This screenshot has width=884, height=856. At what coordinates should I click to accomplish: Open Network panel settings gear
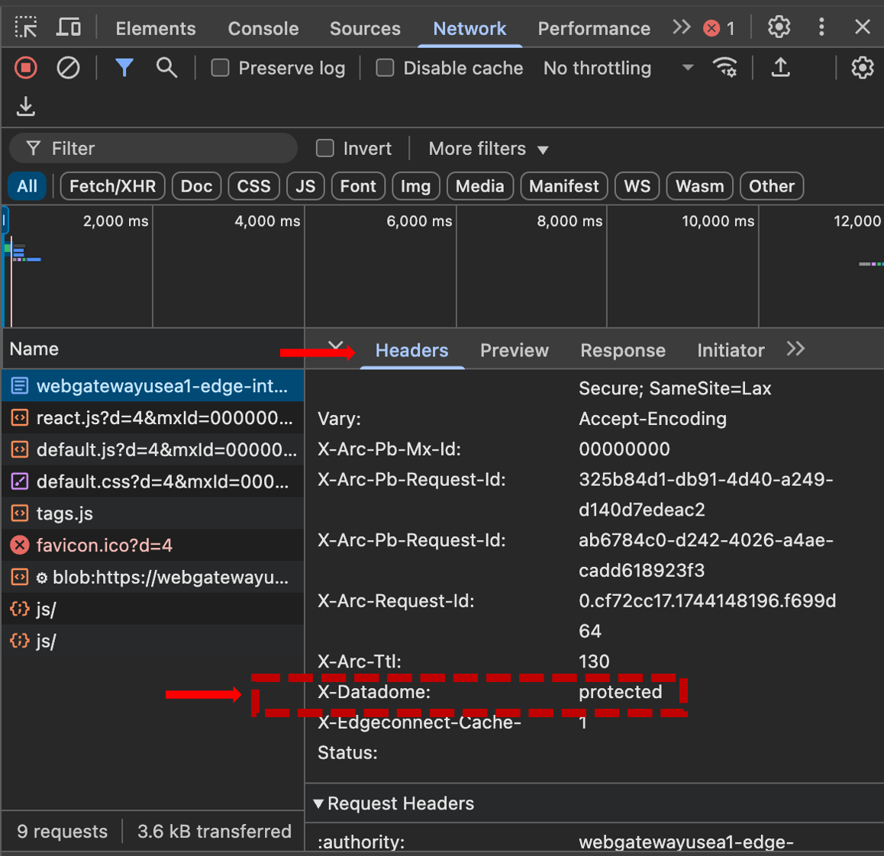[862, 68]
